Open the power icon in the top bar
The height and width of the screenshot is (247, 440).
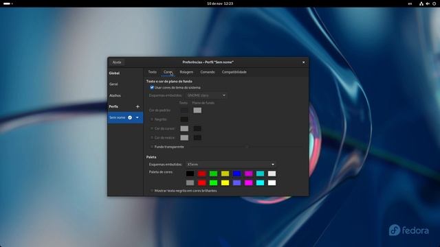tap(434, 3)
